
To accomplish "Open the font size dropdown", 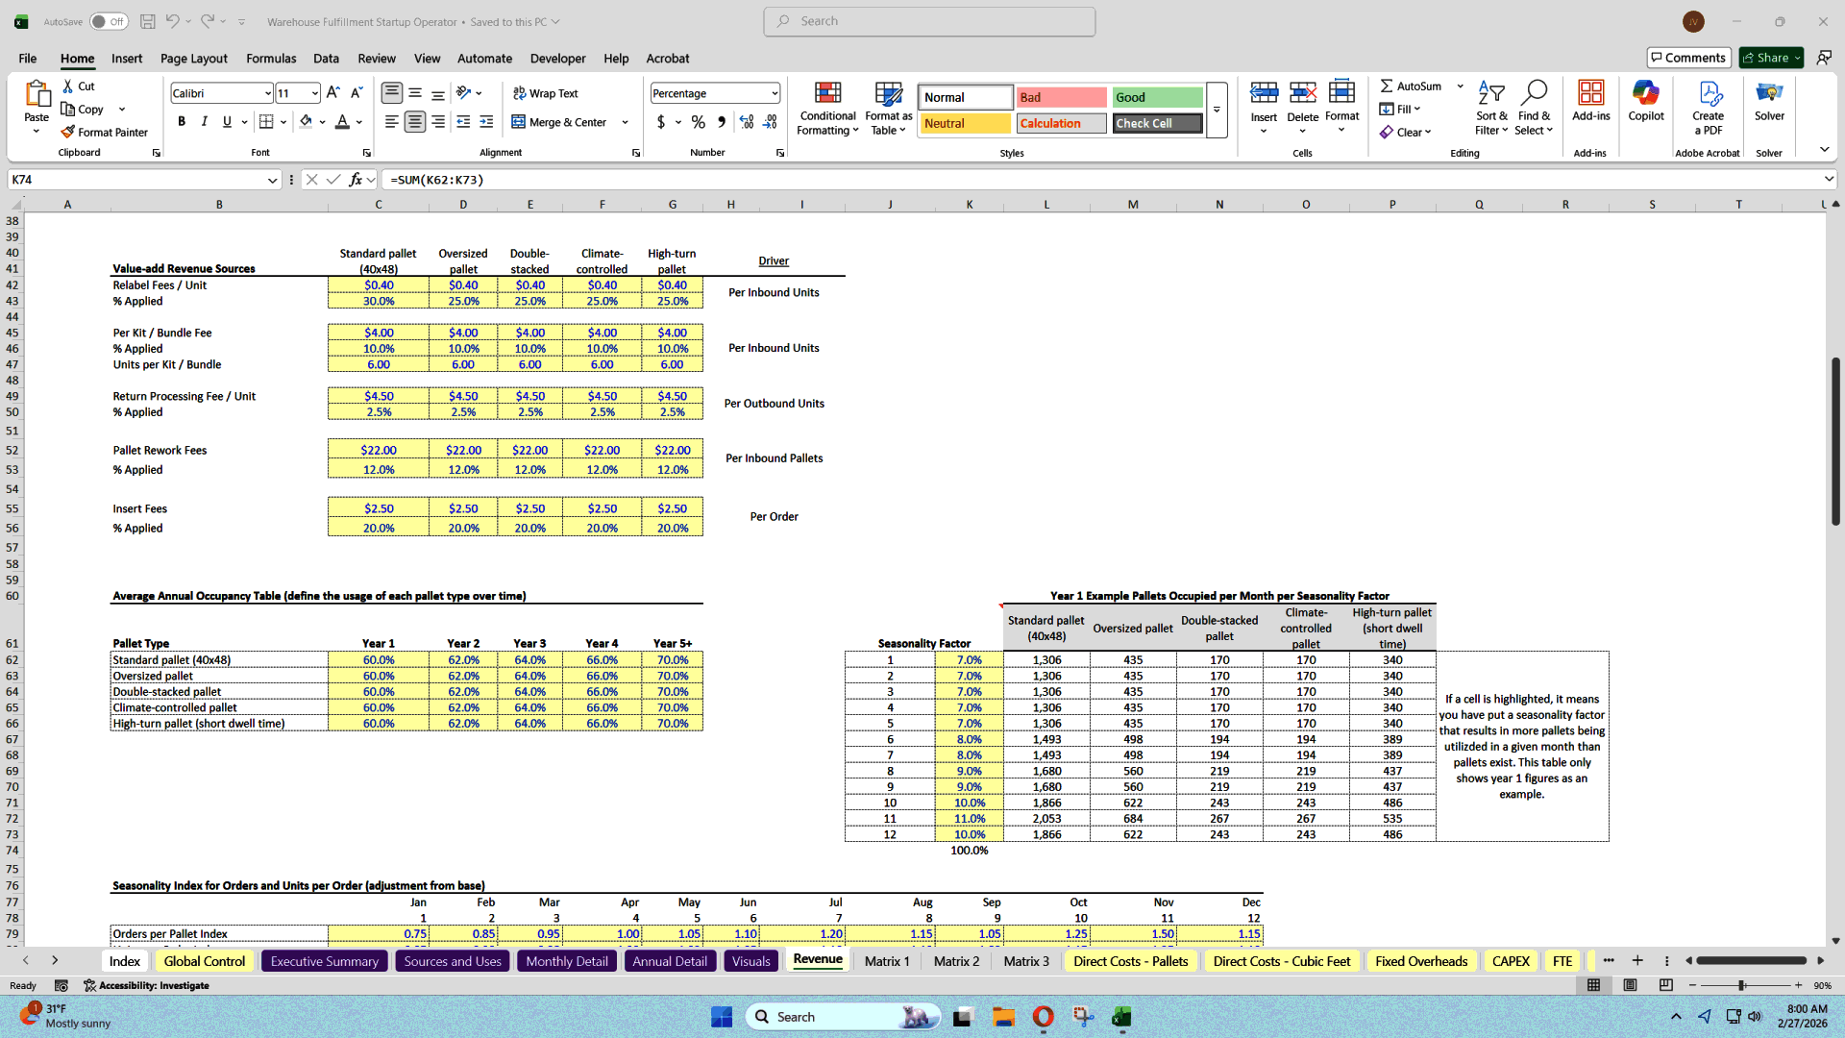I will (x=312, y=92).
